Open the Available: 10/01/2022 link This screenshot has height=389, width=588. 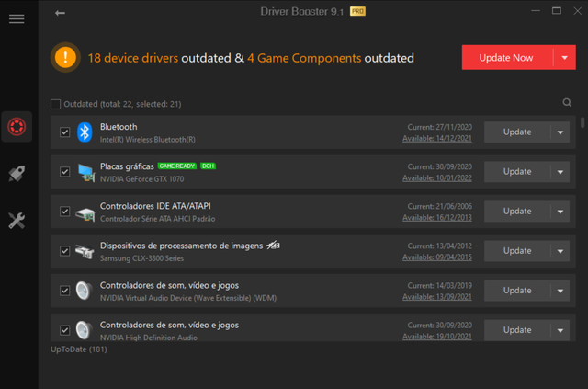[x=437, y=178]
